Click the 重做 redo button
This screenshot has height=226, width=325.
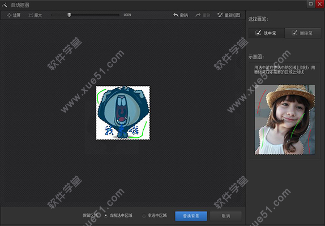click(203, 15)
